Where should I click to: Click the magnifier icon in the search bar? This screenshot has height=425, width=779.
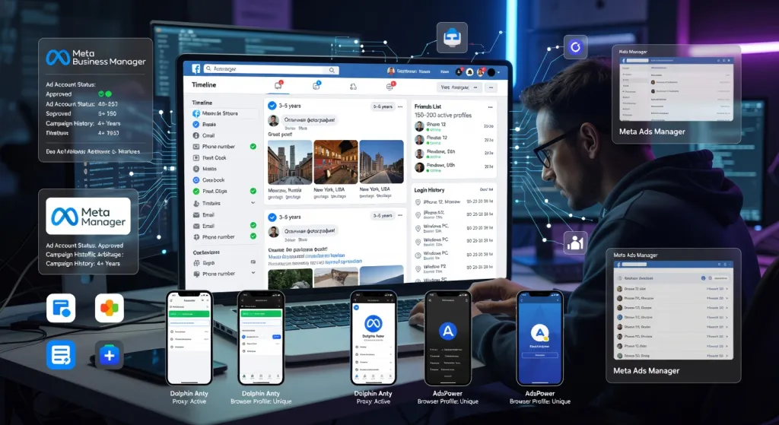click(x=332, y=70)
